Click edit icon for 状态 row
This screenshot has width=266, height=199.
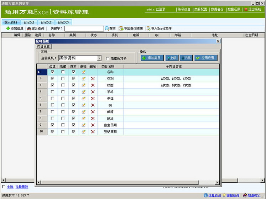[83, 85]
